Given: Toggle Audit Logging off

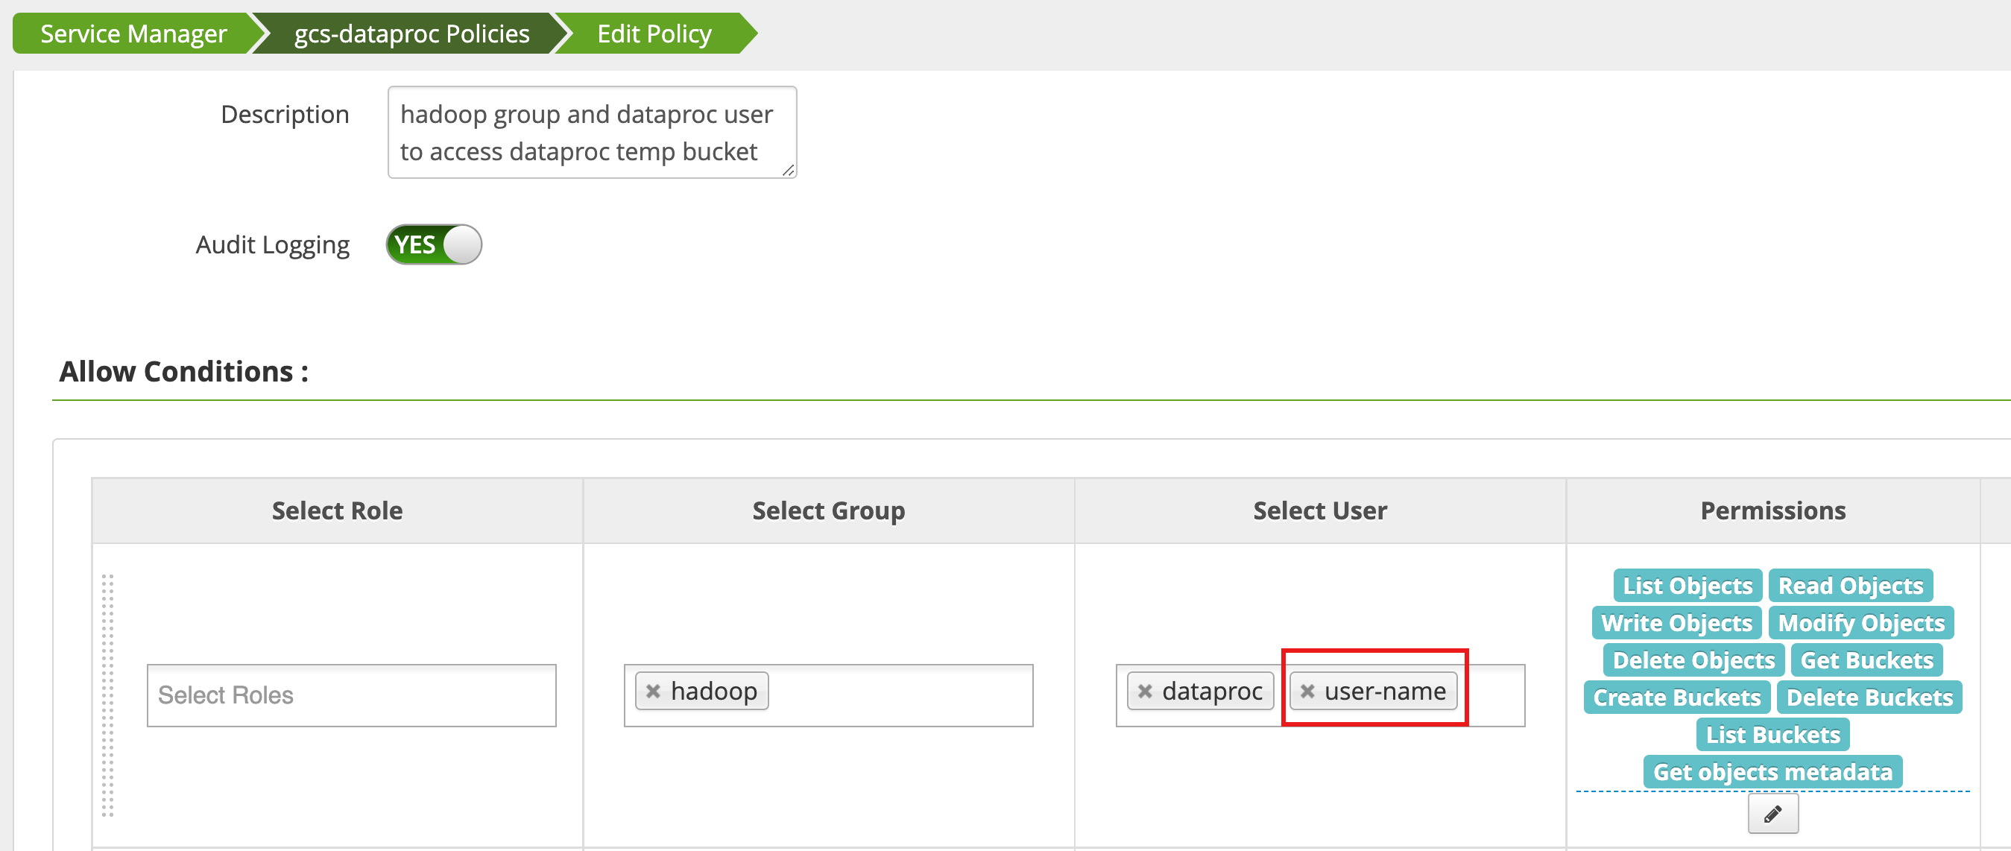Looking at the screenshot, I should click(x=434, y=245).
